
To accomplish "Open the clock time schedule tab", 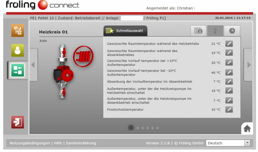I will (x=232, y=31).
